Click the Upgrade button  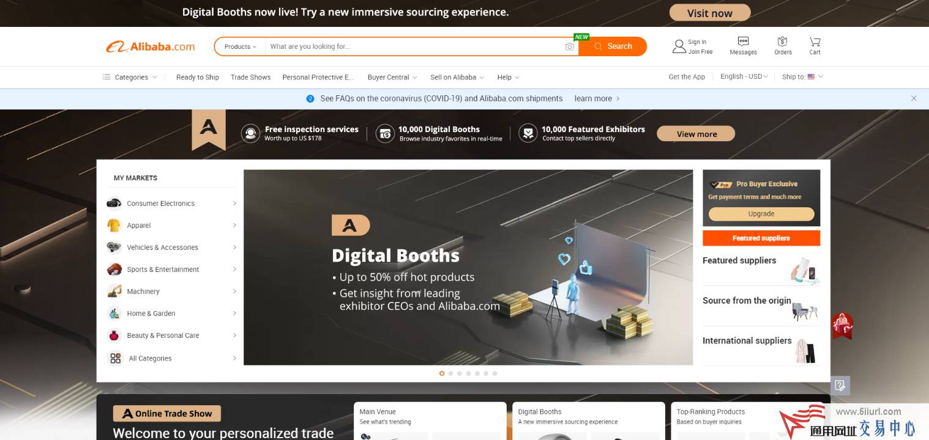click(761, 214)
